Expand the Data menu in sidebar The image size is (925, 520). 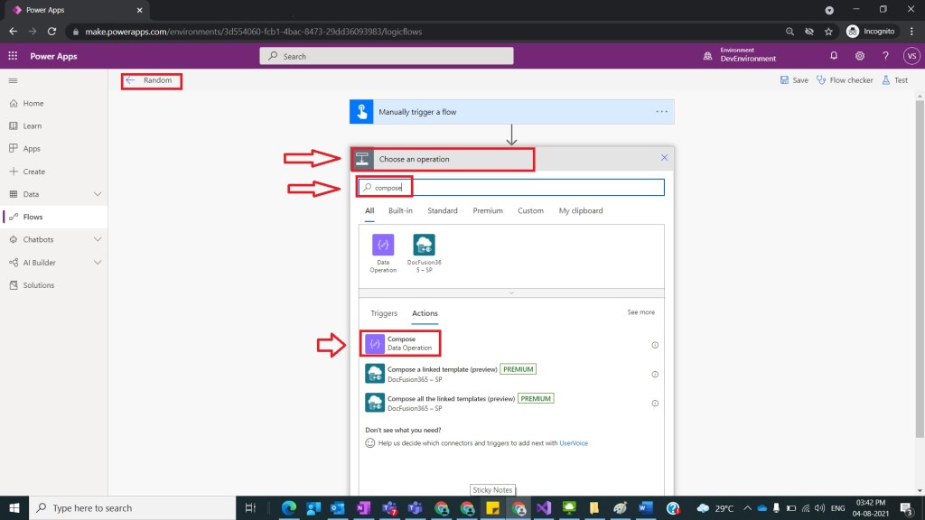[x=98, y=194]
